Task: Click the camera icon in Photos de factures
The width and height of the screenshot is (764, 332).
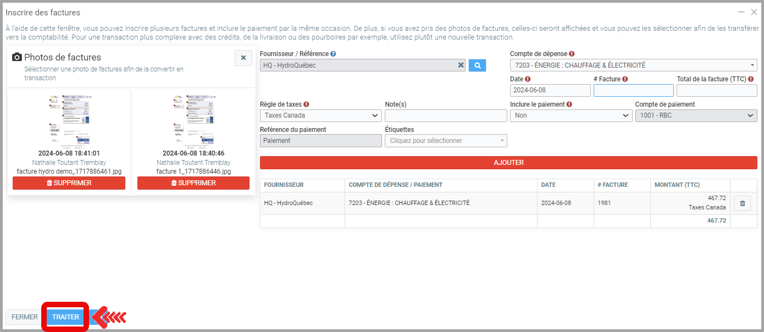Action: 17,57
